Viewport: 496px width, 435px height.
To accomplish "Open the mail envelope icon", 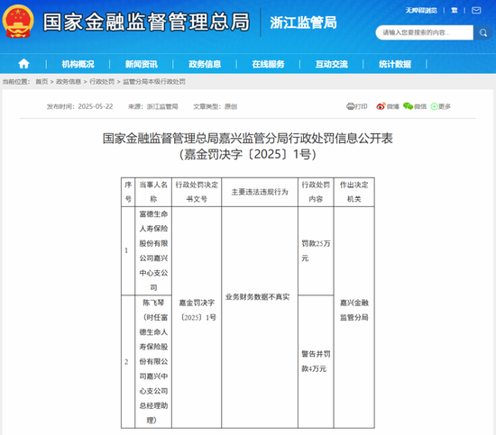I will 476,11.
